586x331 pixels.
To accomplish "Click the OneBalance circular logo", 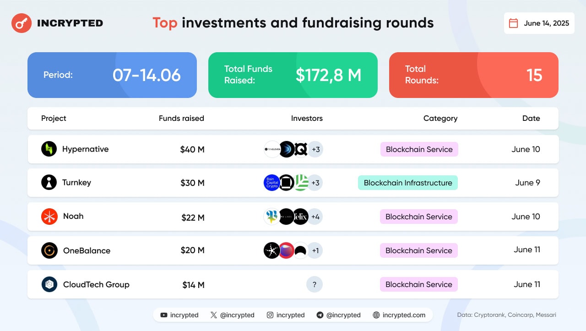I will coord(49,250).
